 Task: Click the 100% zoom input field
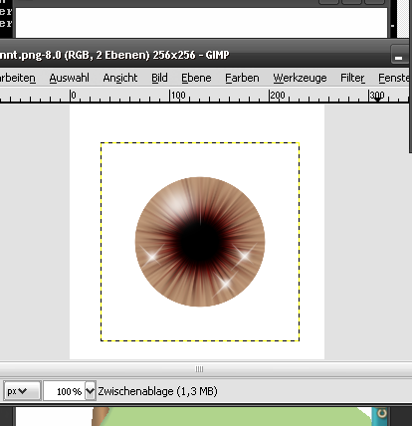pos(65,391)
